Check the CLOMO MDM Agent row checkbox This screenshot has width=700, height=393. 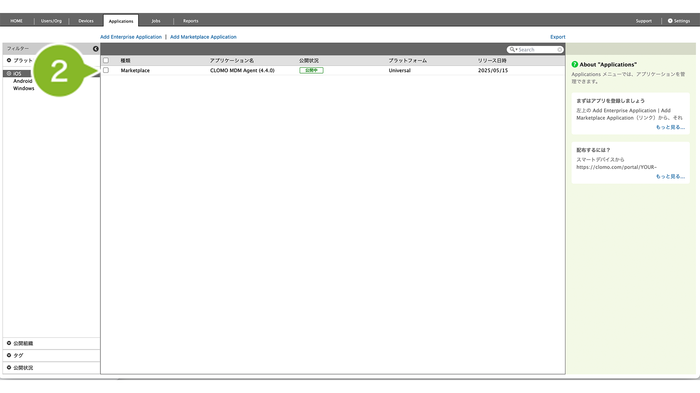point(106,70)
